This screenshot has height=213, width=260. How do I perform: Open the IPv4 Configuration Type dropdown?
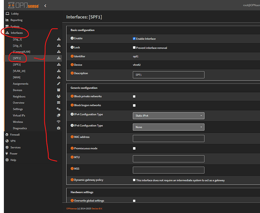[168, 116]
